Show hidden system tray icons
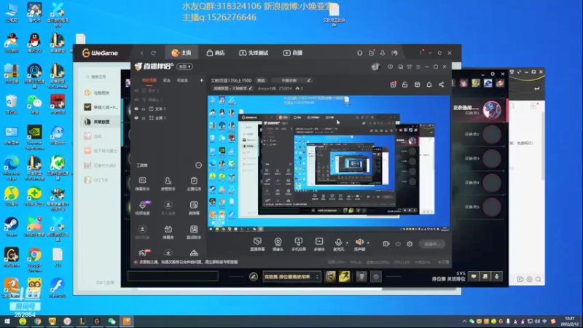Screen dimensions: 583x328 (464, 321)
